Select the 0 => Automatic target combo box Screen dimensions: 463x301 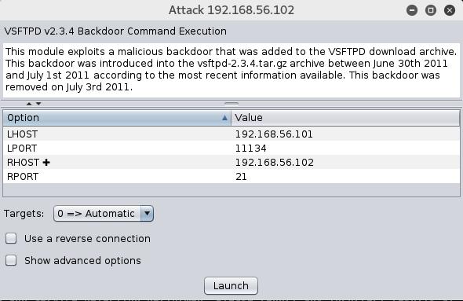click(104, 213)
